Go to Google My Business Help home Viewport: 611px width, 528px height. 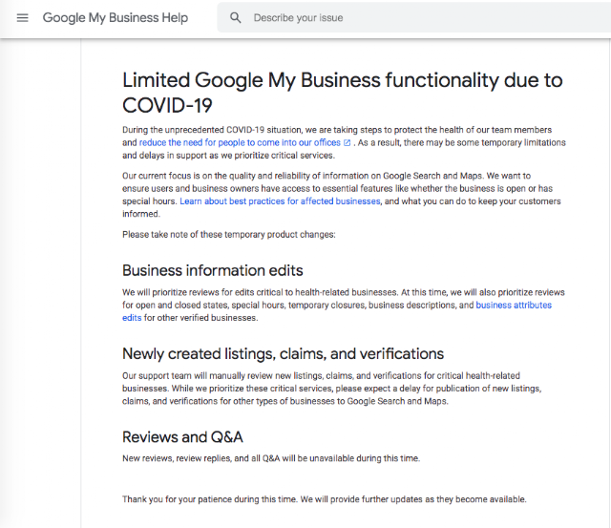116,18
